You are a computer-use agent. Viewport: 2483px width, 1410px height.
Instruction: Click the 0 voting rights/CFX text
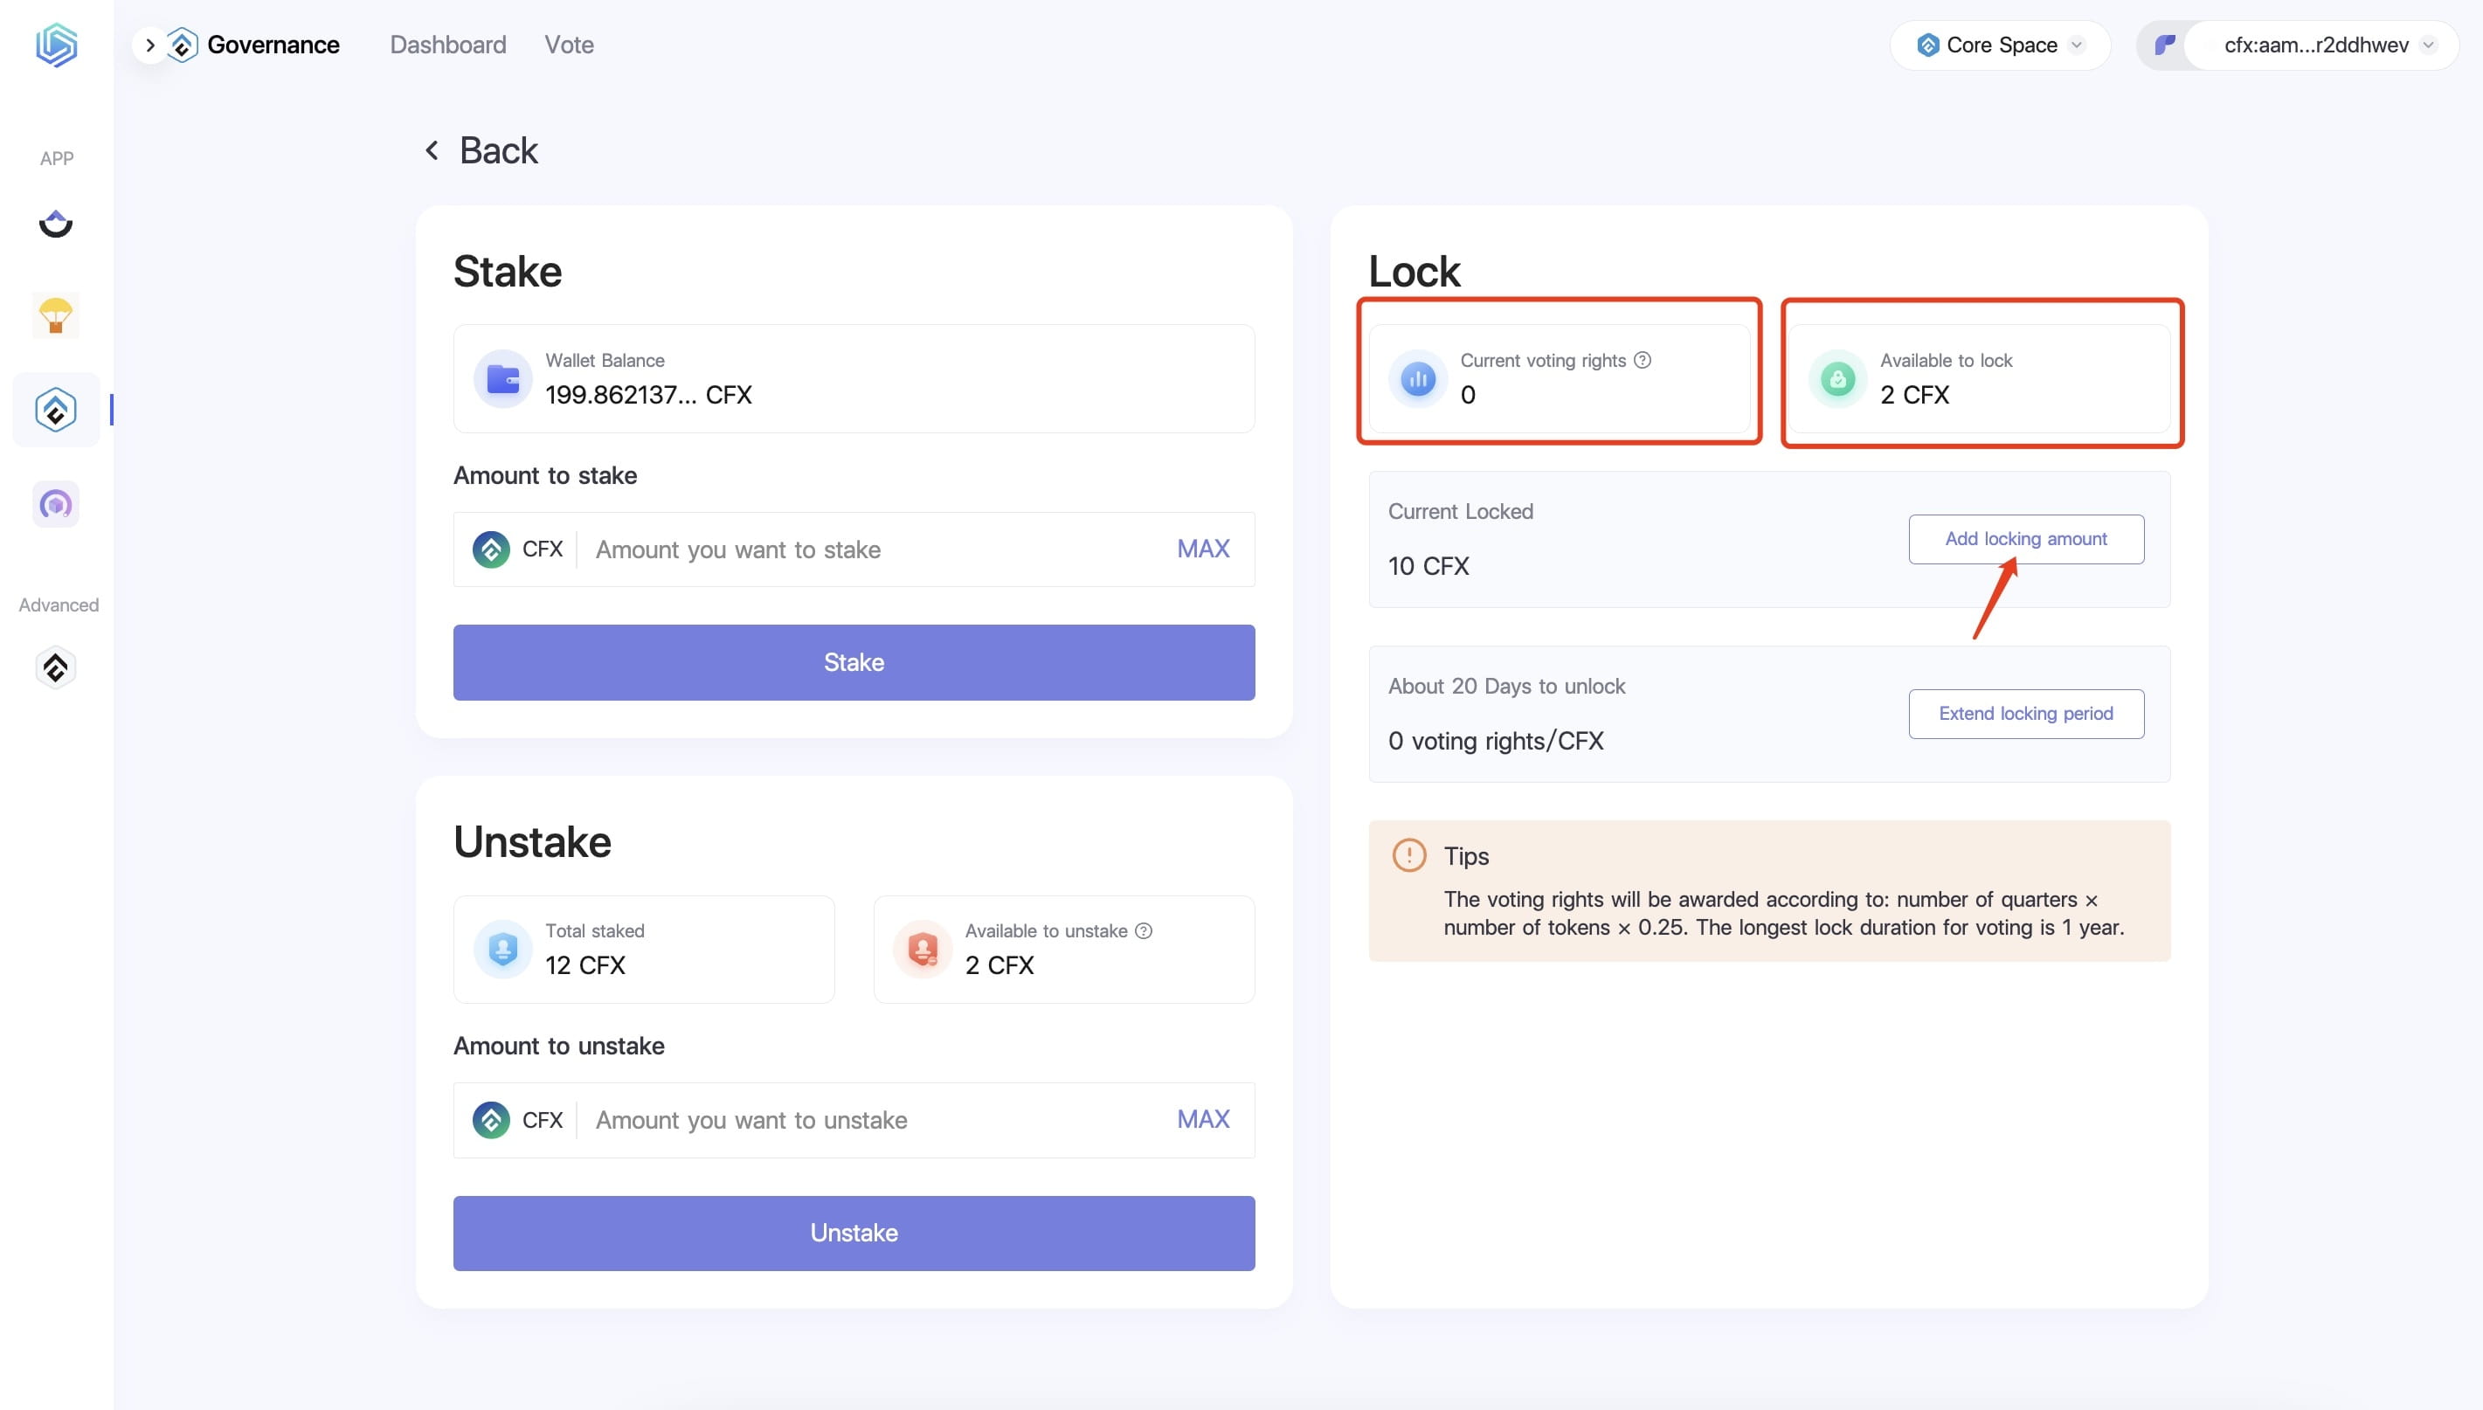click(x=1495, y=741)
